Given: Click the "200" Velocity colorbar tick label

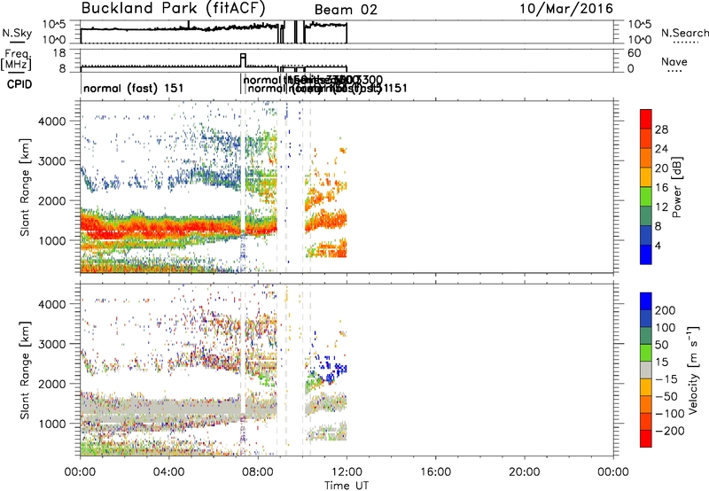Looking at the screenshot, I should tap(666, 310).
